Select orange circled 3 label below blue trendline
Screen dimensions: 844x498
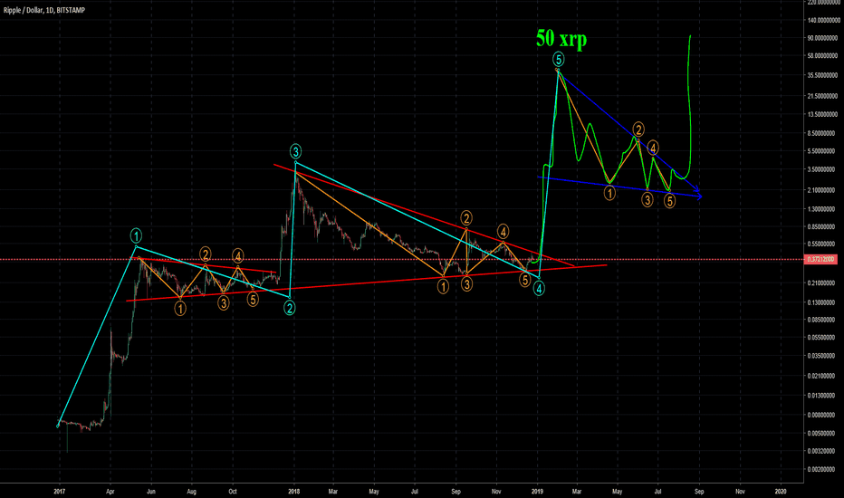647,200
